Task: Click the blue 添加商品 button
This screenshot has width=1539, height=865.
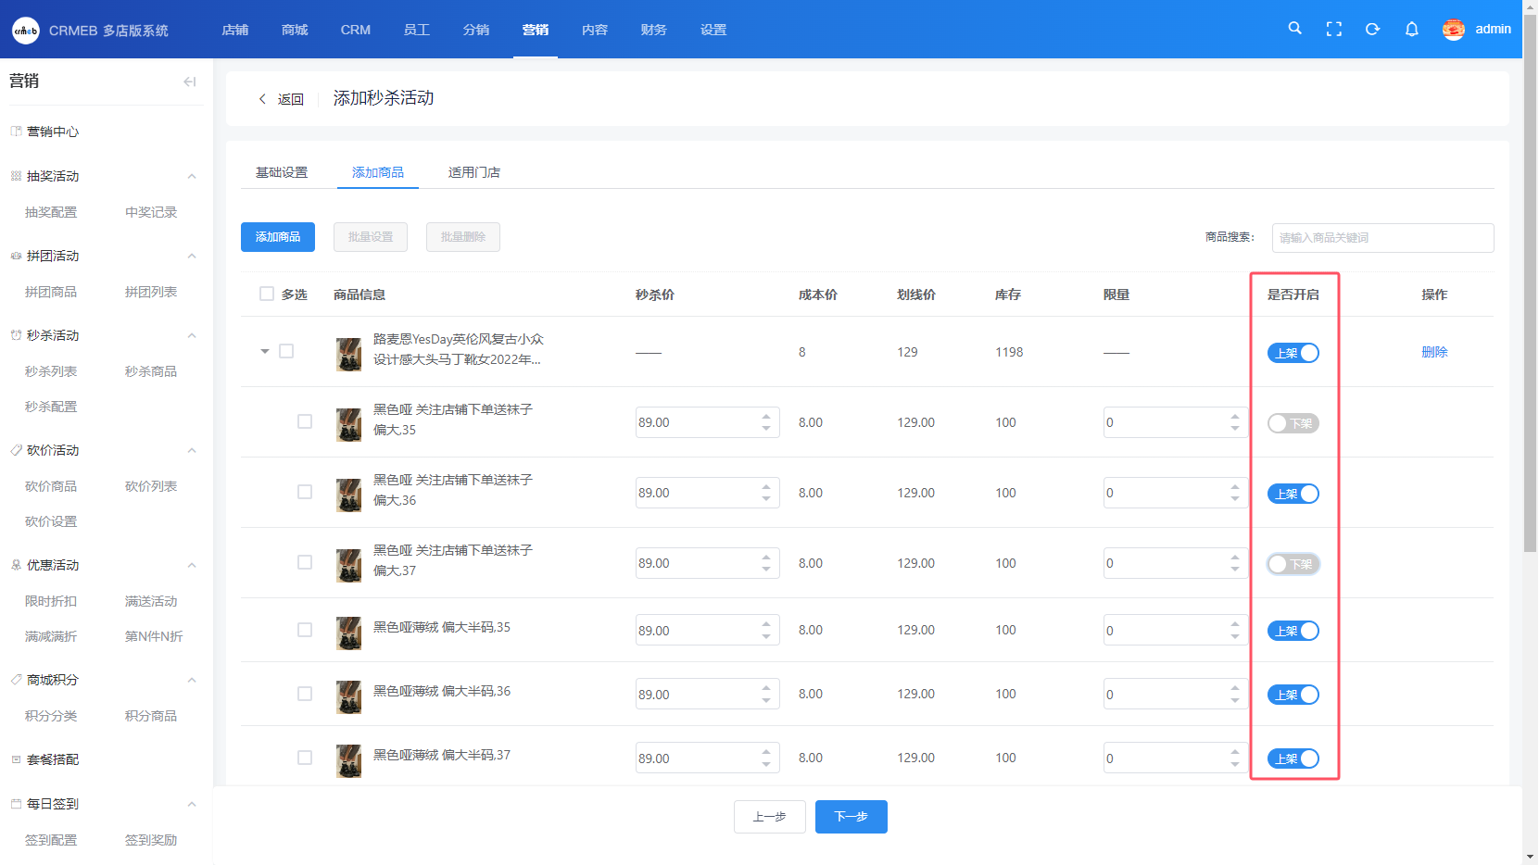Action: [278, 237]
